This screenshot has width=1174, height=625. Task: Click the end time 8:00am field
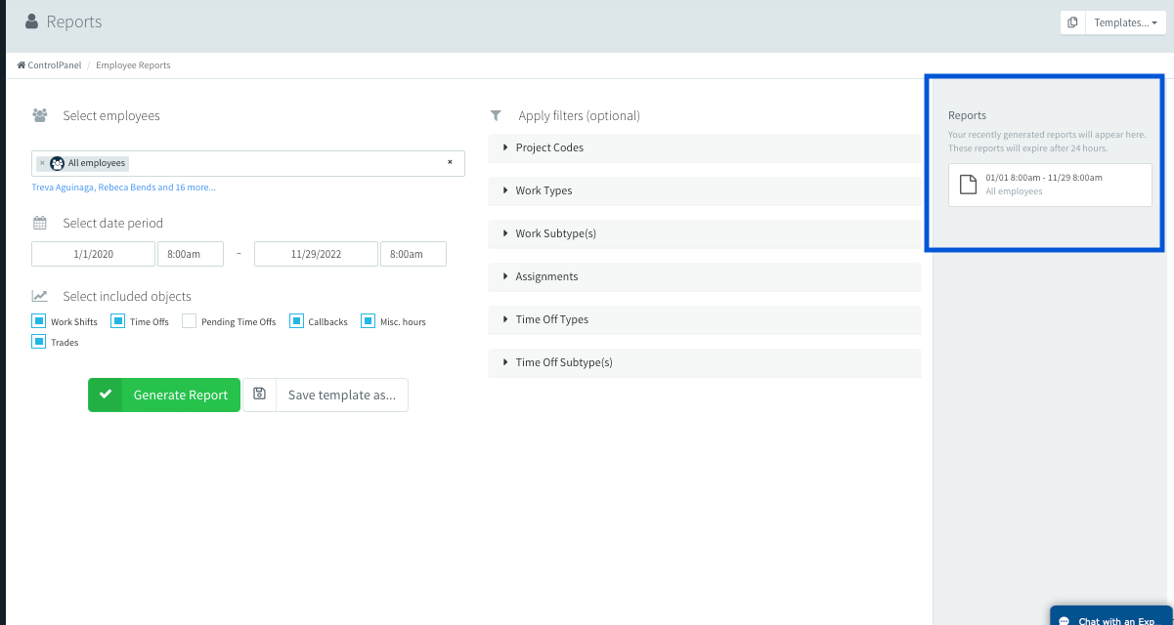413,254
